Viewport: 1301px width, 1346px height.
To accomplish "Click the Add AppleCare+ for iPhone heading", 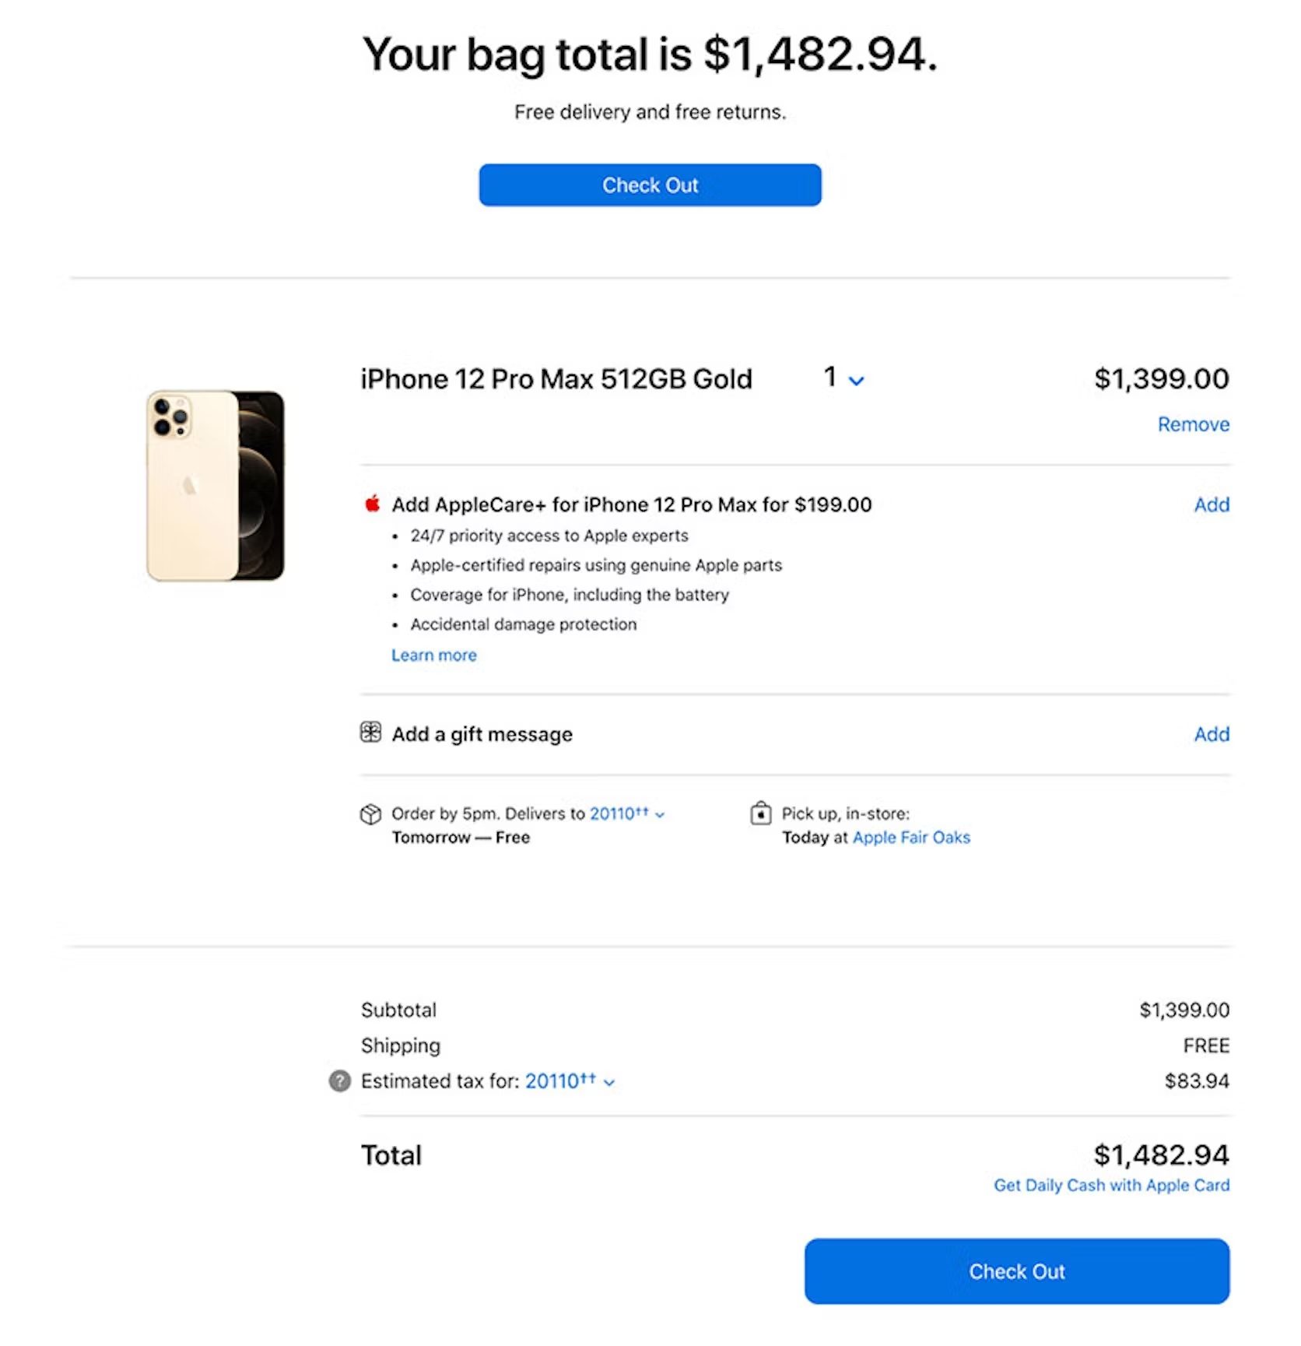I will coord(631,505).
